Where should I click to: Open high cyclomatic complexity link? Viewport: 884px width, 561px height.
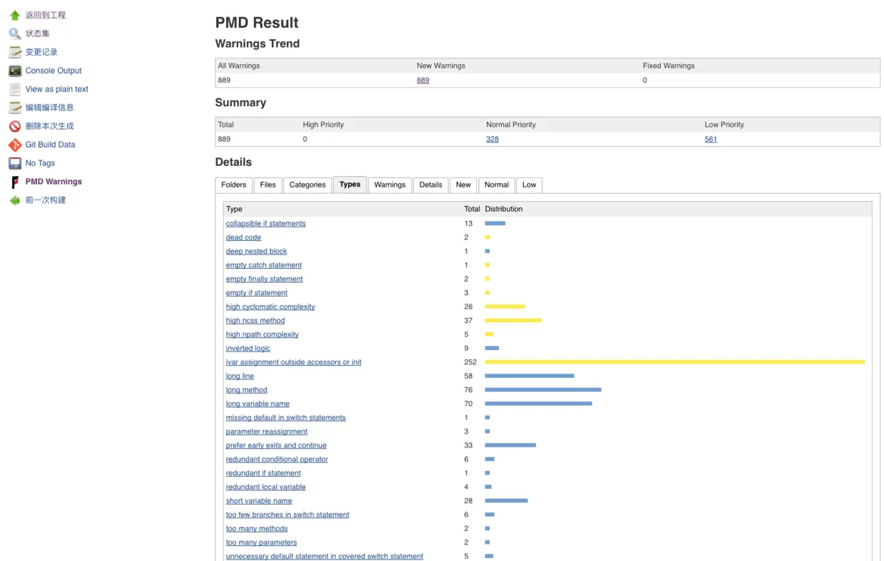coord(270,307)
